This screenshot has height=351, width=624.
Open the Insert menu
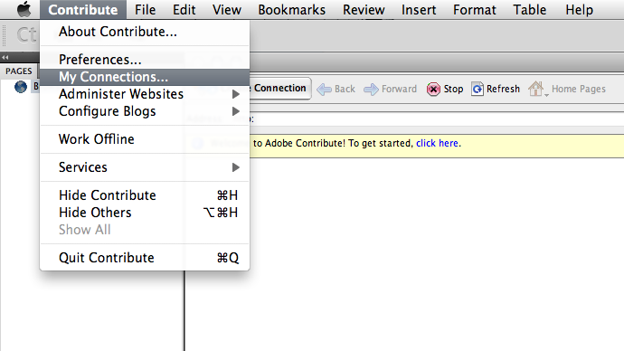(x=419, y=10)
